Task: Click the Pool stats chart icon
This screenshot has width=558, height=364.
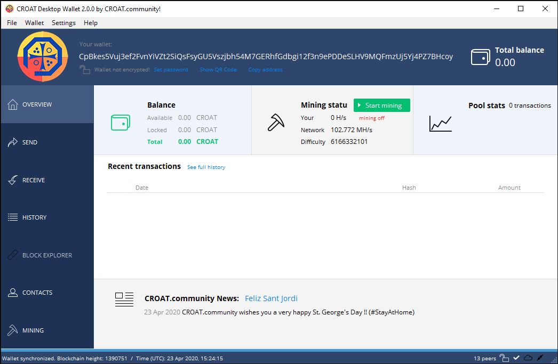Action: pyautogui.click(x=440, y=124)
